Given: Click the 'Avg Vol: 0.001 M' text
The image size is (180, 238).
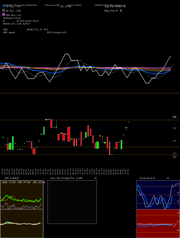Looking at the screenshot, I should (115, 6).
